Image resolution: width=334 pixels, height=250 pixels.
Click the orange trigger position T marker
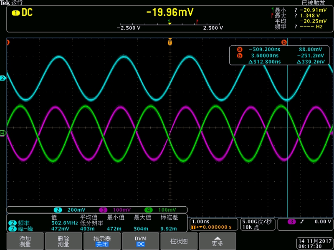[170, 42]
